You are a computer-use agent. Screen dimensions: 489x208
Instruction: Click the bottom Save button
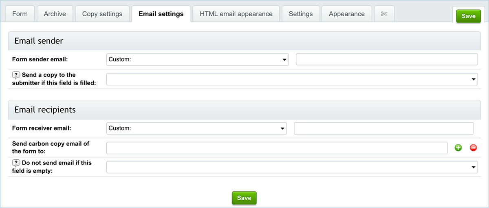pos(244,198)
